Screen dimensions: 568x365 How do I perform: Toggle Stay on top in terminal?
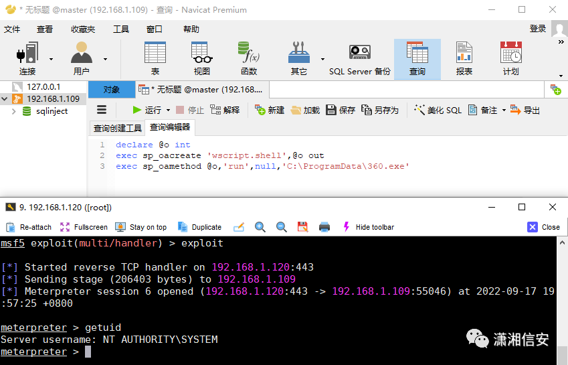[141, 227]
